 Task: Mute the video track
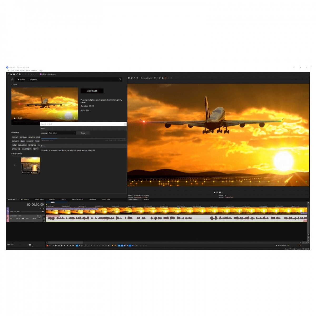(x=41, y=209)
